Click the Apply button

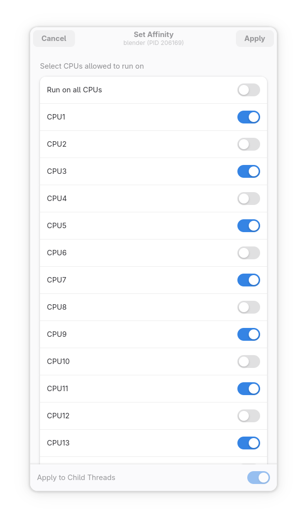pos(255,39)
